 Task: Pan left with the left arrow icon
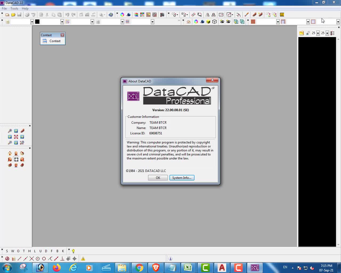click(10, 137)
